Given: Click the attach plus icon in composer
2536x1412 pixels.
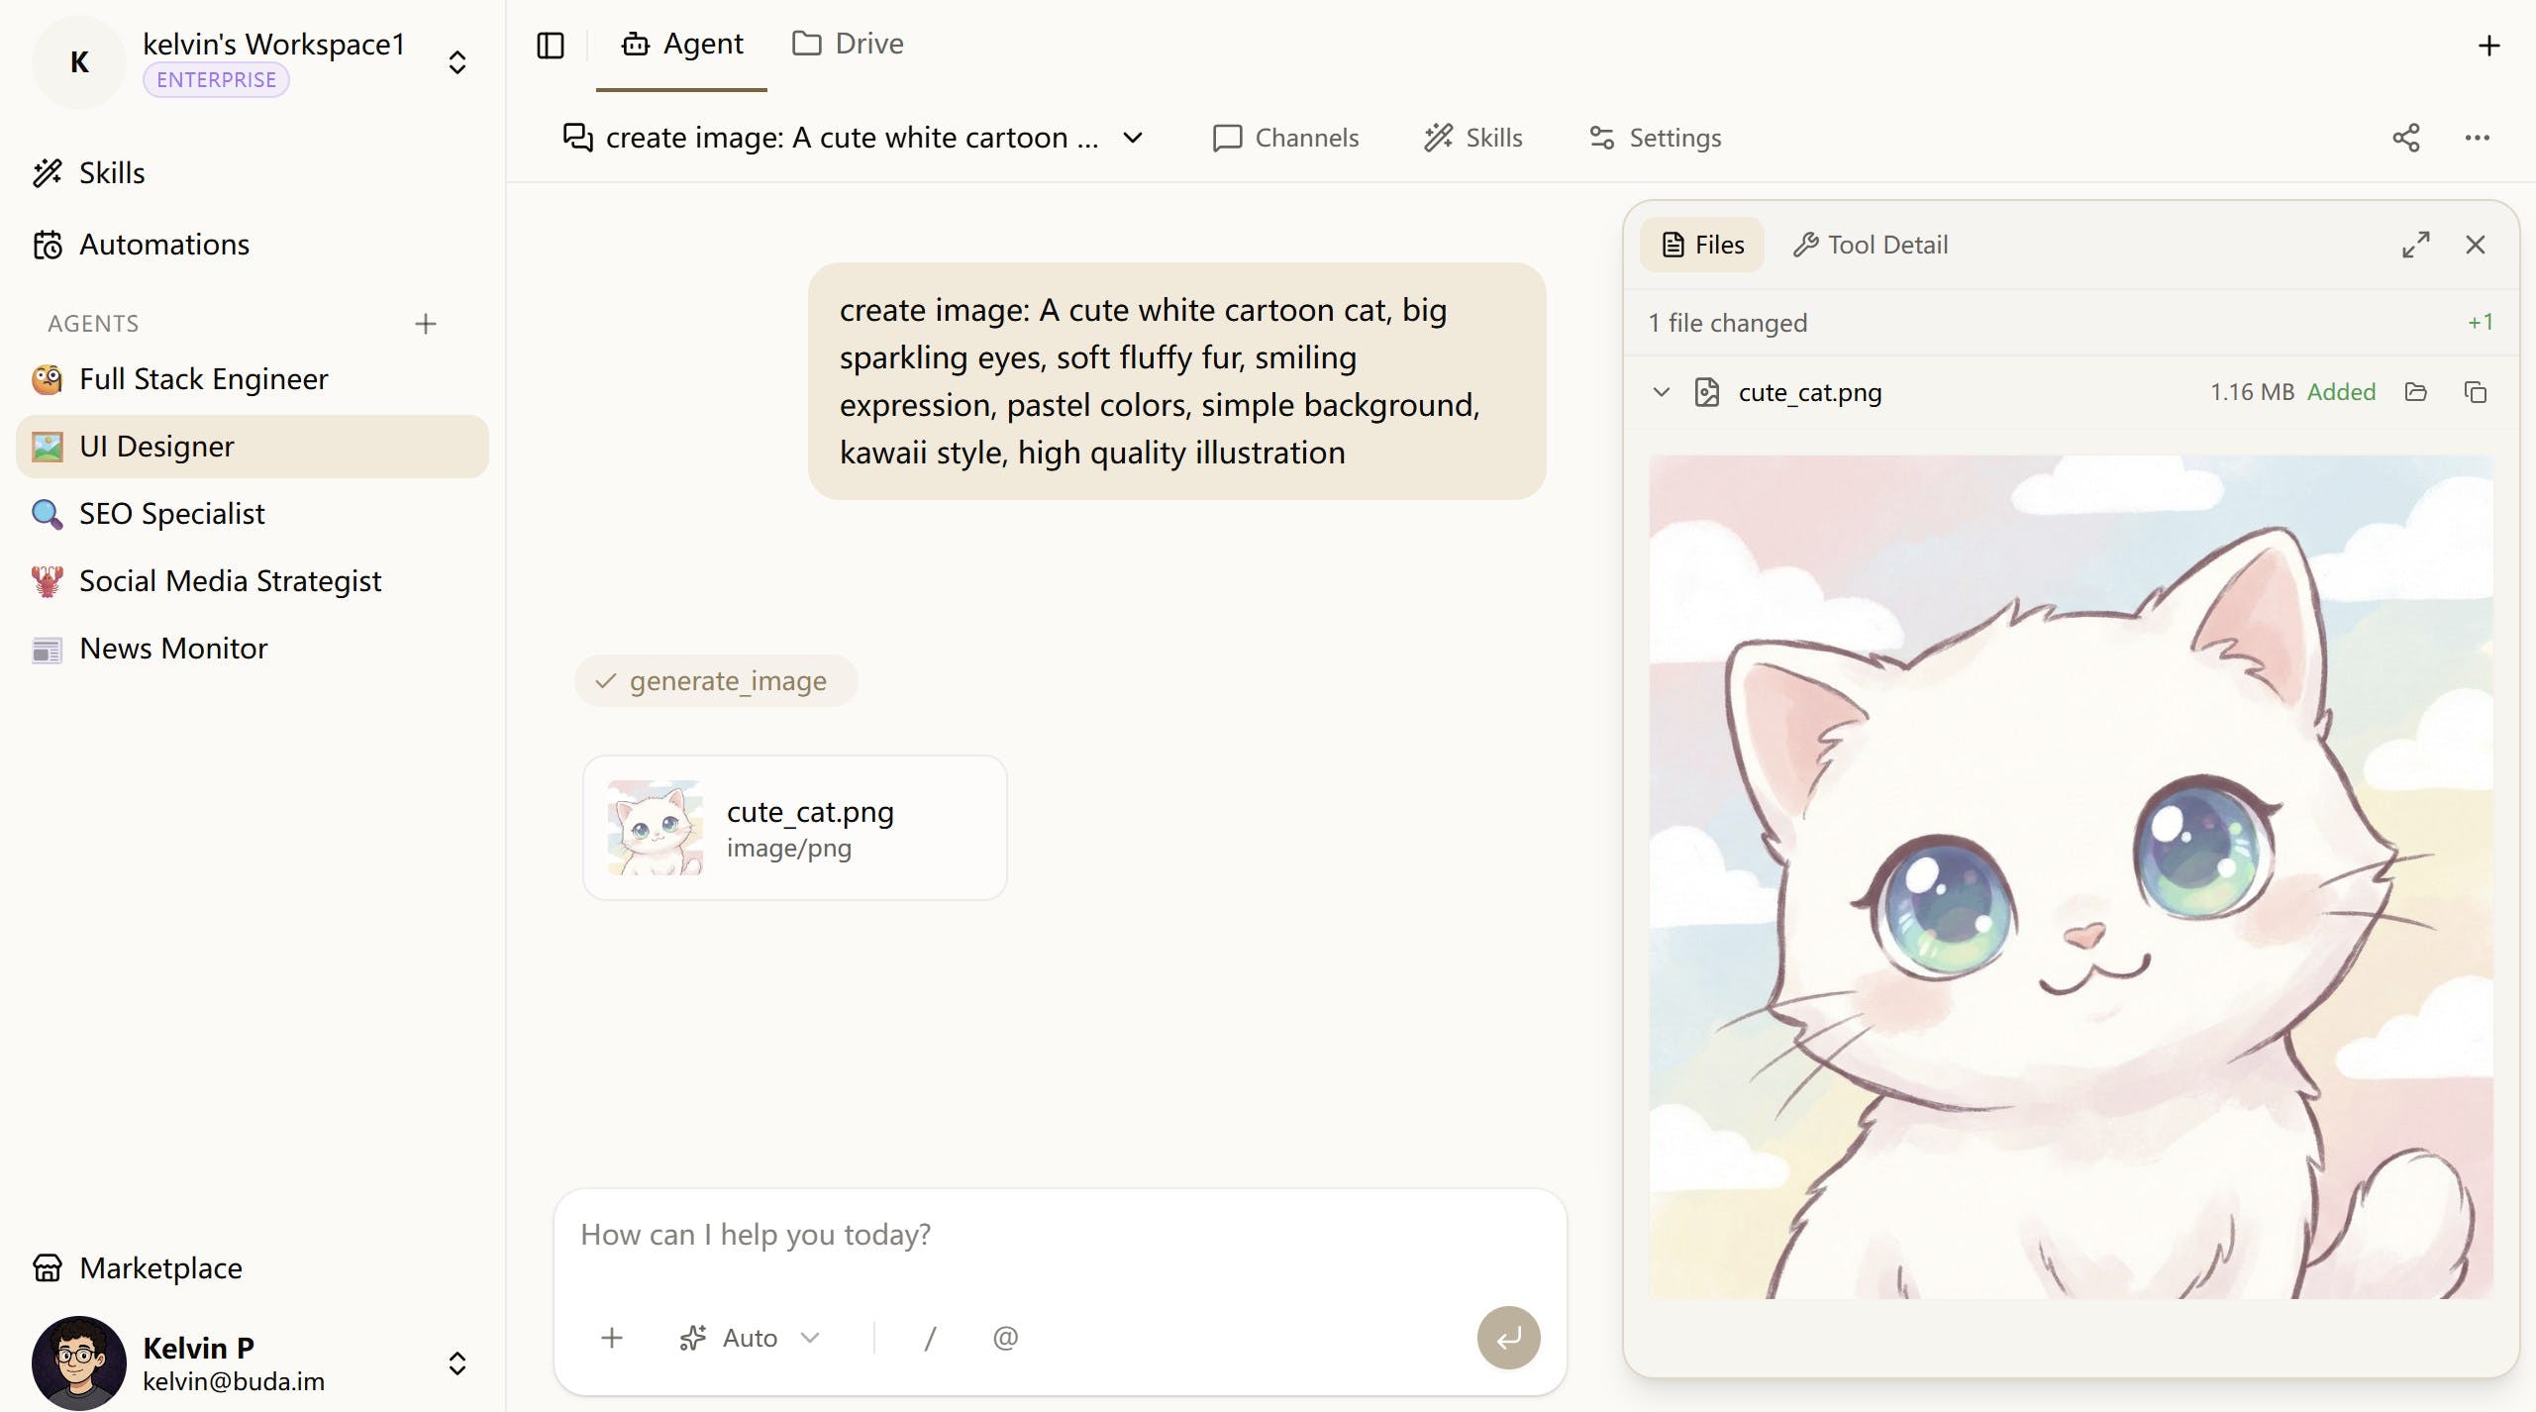Looking at the screenshot, I should click(612, 1338).
